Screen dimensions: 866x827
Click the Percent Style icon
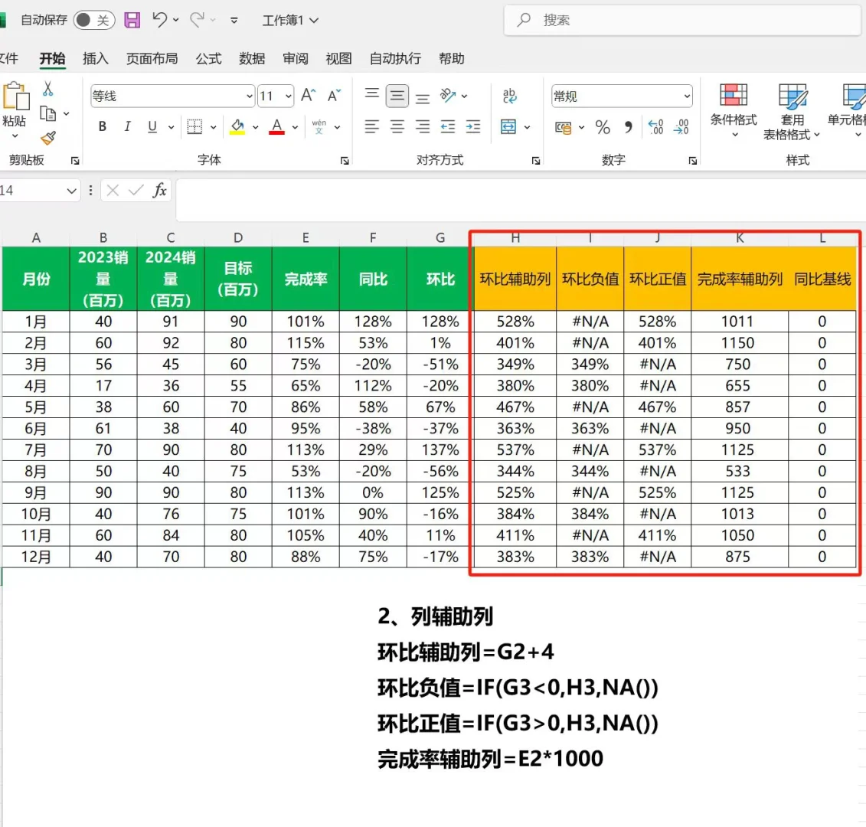point(603,127)
